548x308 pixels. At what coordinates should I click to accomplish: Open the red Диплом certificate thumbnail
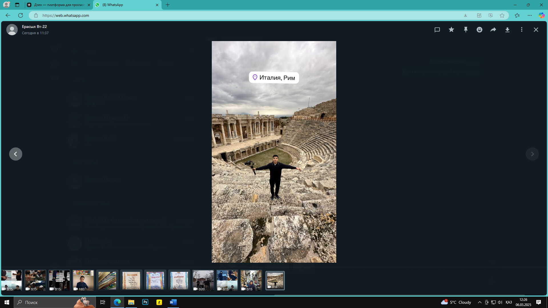click(131, 281)
